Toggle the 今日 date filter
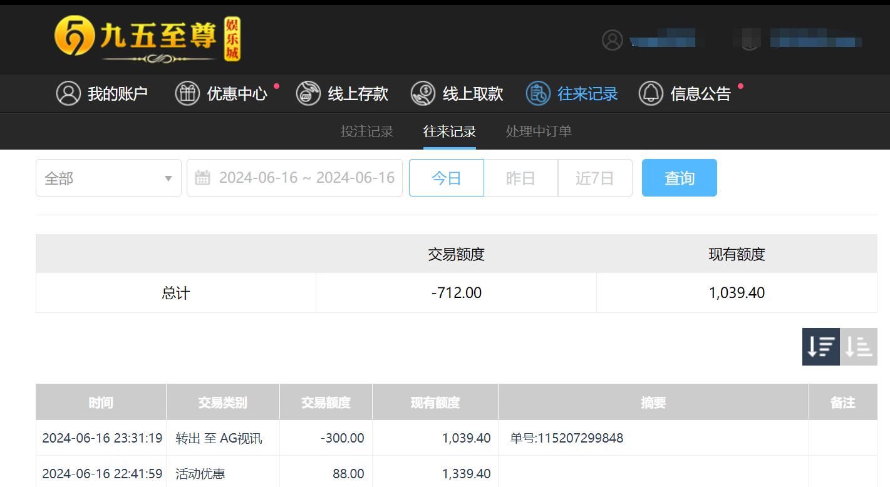This screenshot has height=487, width=890. [446, 178]
